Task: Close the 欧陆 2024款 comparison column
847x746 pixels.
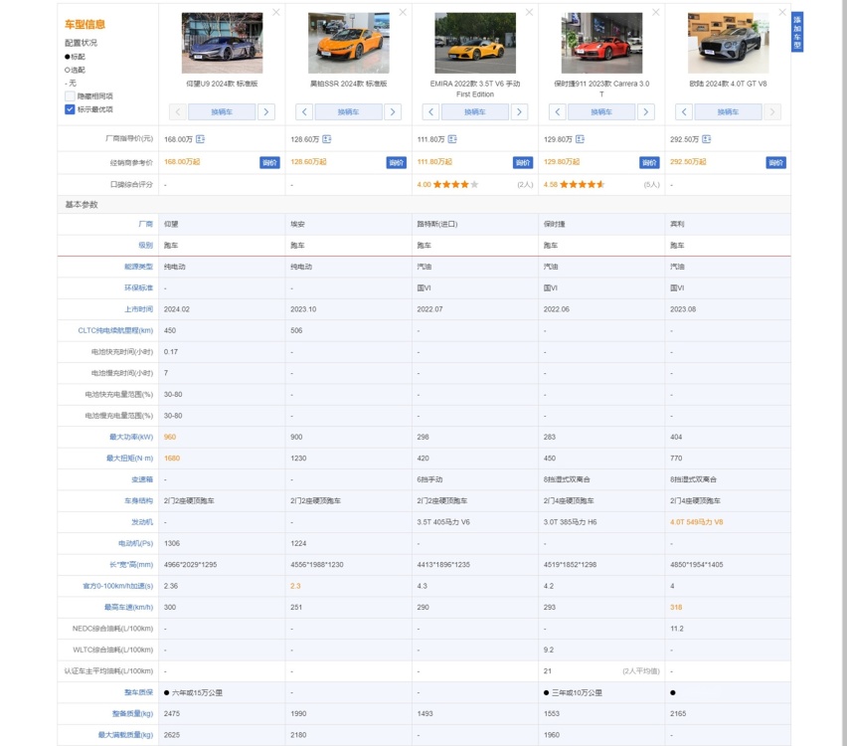Action: pyautogui.click(x=781, y=12)
